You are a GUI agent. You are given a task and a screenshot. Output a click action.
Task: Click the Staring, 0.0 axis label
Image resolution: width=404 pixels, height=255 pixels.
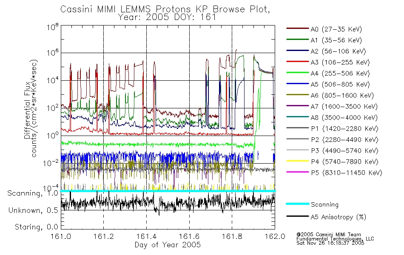coord(37,227)
